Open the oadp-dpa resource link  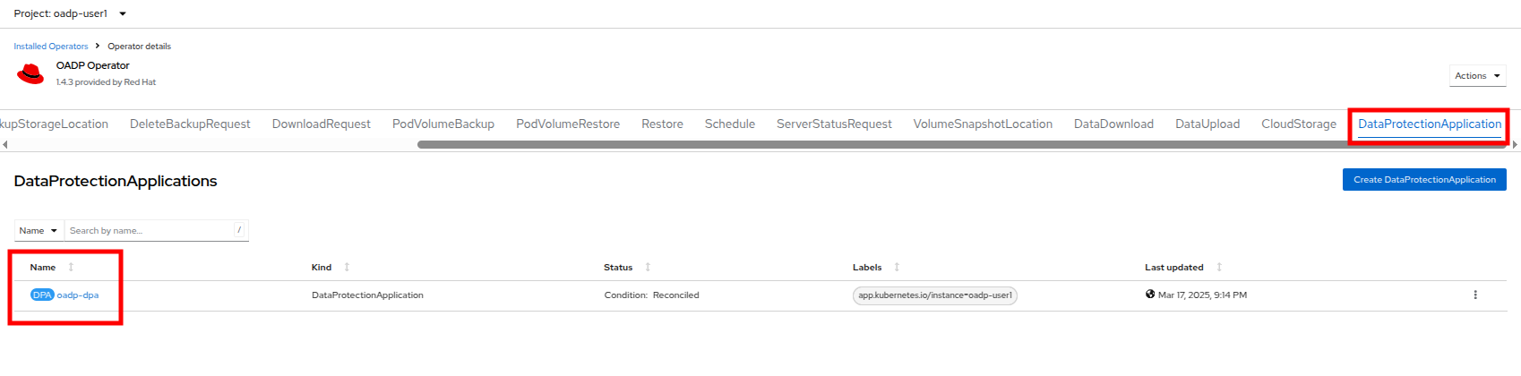pos(78,295)
